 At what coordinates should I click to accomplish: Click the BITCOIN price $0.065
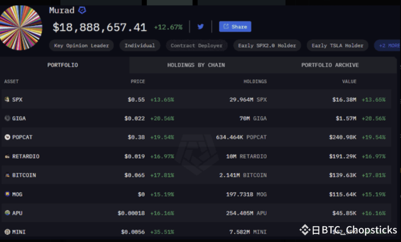coord(134,175)
